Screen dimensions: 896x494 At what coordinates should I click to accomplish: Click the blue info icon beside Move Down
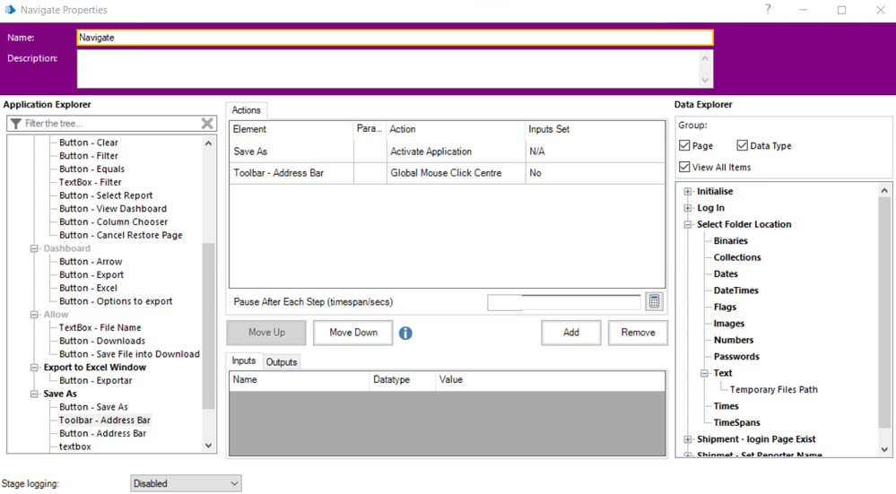(x=405, y=333)
